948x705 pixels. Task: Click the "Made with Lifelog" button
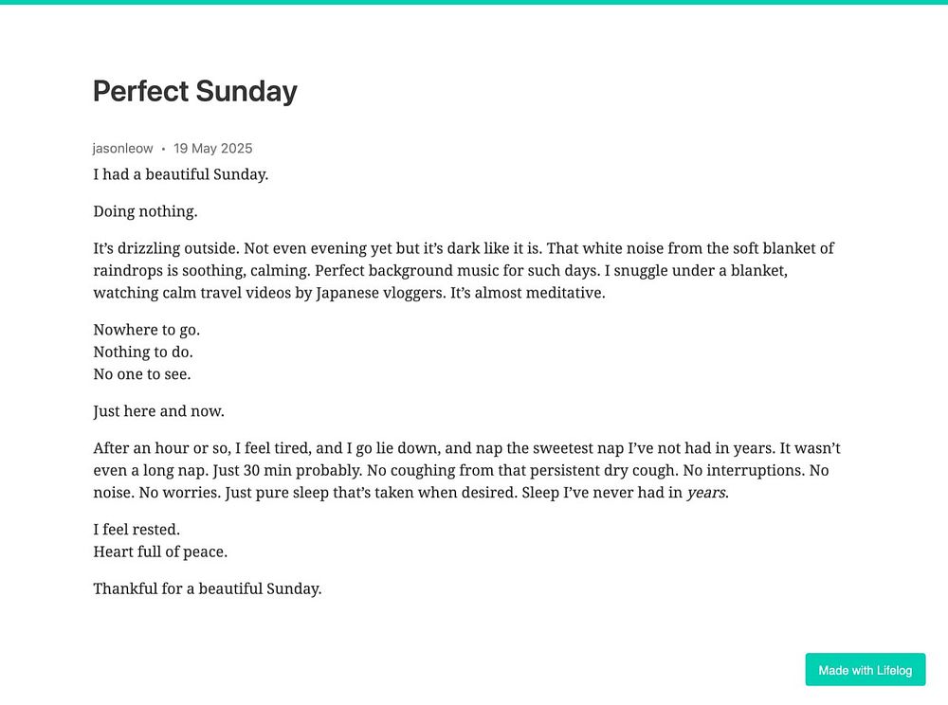(865, 670)
